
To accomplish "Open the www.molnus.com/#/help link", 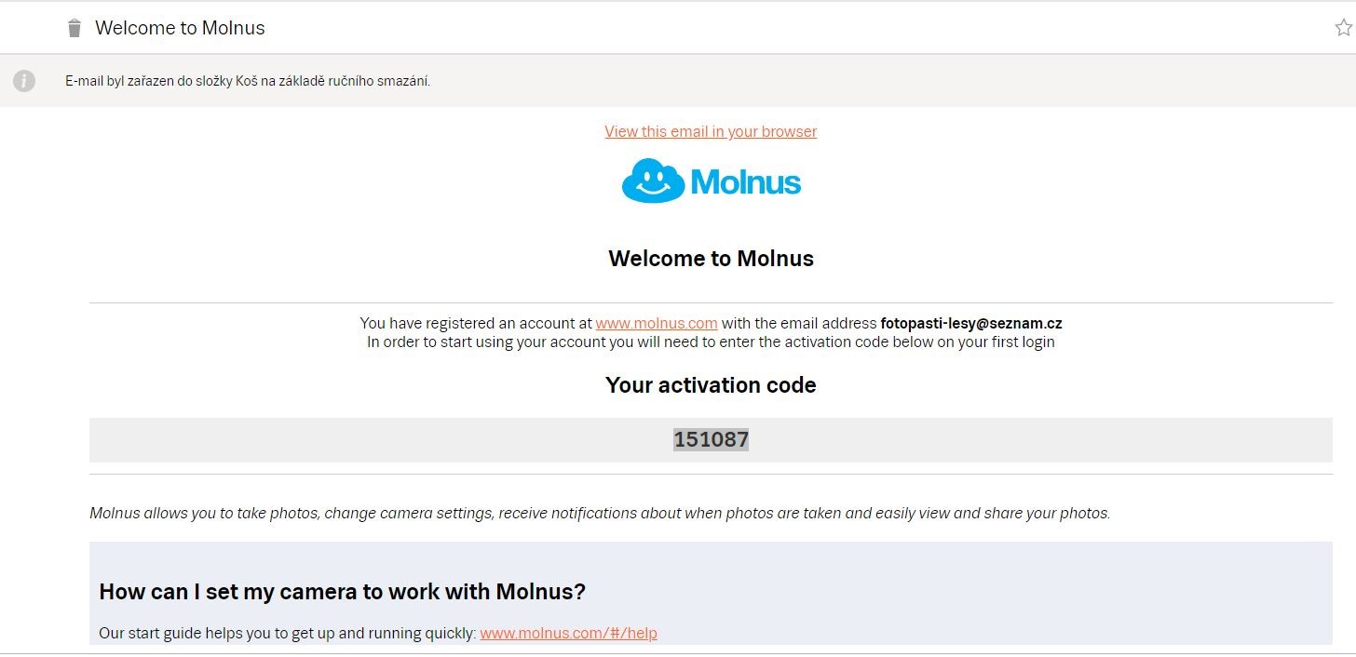I will (x=568, y=633).
